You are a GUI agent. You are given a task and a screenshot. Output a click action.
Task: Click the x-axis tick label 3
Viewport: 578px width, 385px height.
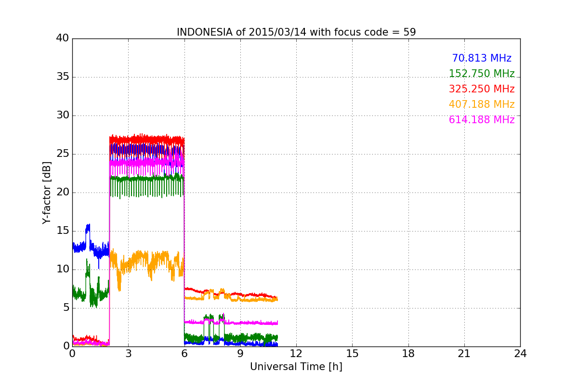(128, 354)
